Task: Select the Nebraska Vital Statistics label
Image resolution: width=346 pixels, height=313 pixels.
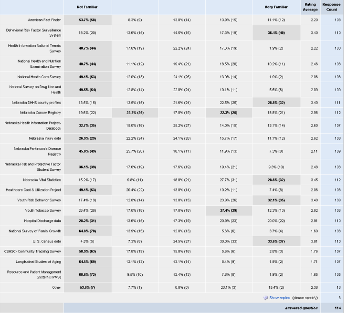Action: point(42,180)
